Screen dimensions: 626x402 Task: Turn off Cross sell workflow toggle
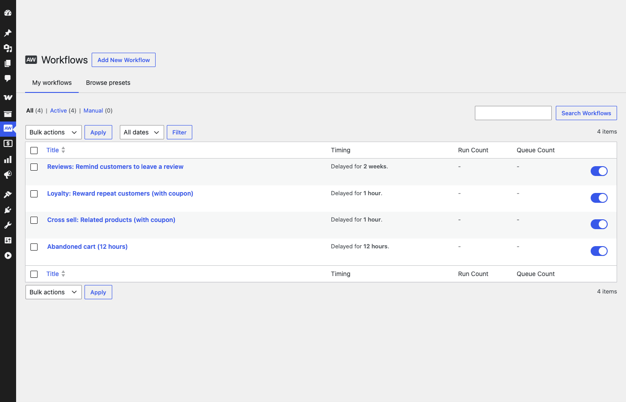[x=599, y=224]
